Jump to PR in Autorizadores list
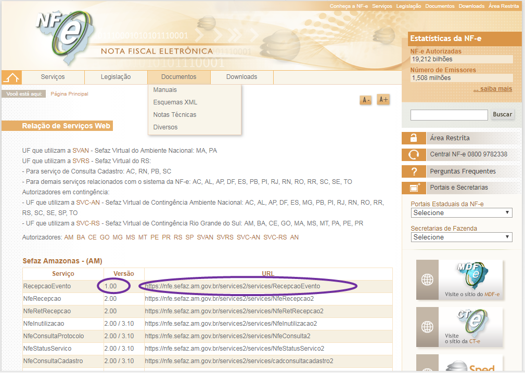 click(166, 237)
